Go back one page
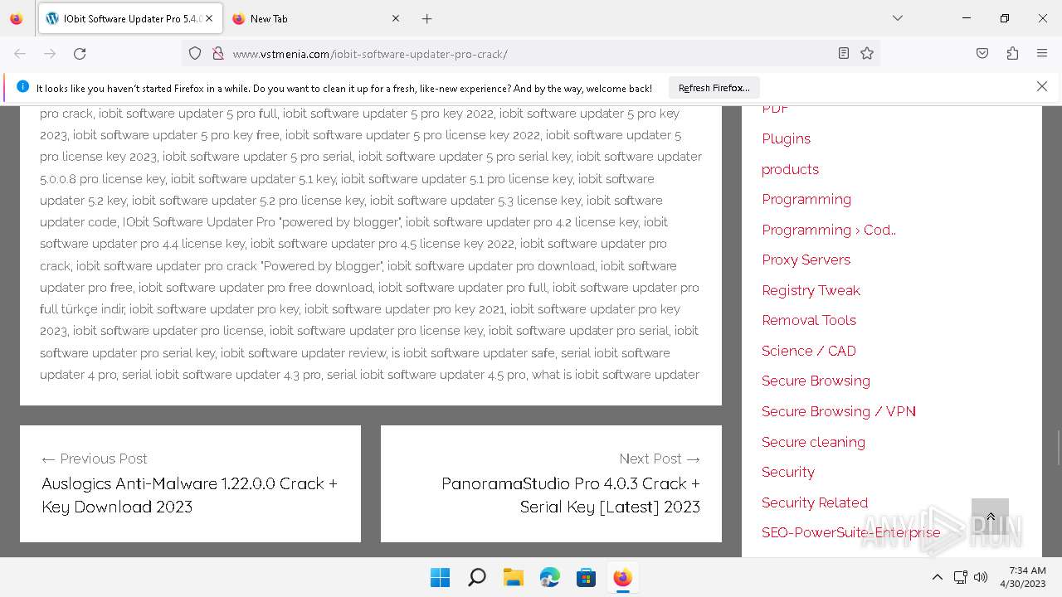The width and height of the screenshot is (1062, 597). pyautogui.click(x=20, y=53)
